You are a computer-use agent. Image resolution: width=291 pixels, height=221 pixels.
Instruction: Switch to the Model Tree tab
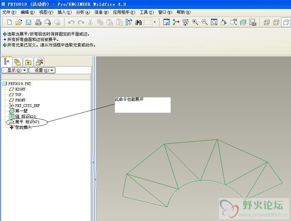click(6, 61)
